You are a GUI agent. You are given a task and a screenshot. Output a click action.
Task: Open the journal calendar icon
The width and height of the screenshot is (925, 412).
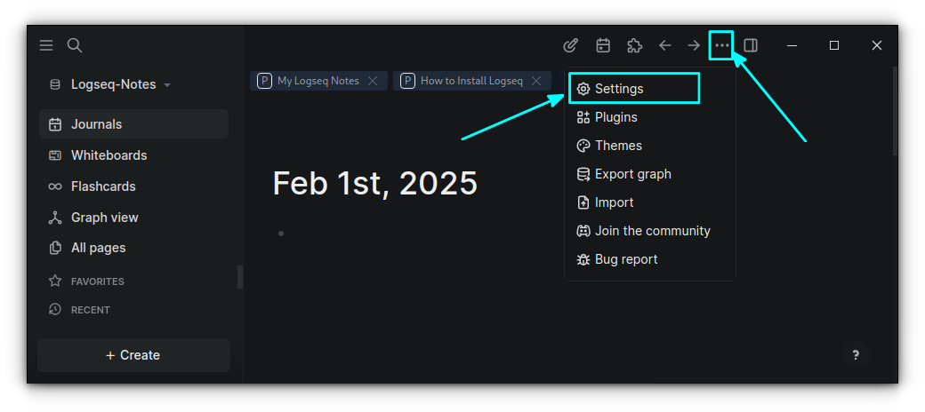(x=603, y=45)
